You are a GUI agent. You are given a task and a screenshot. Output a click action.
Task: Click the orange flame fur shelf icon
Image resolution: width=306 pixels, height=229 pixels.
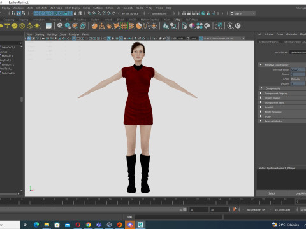[109, 26]
